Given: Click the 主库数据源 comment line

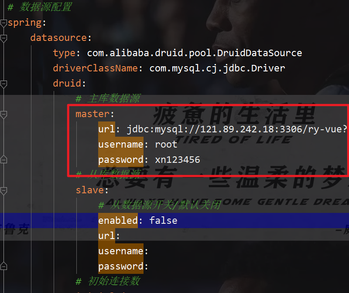Looking at the screenshot, I should (109, 98).
